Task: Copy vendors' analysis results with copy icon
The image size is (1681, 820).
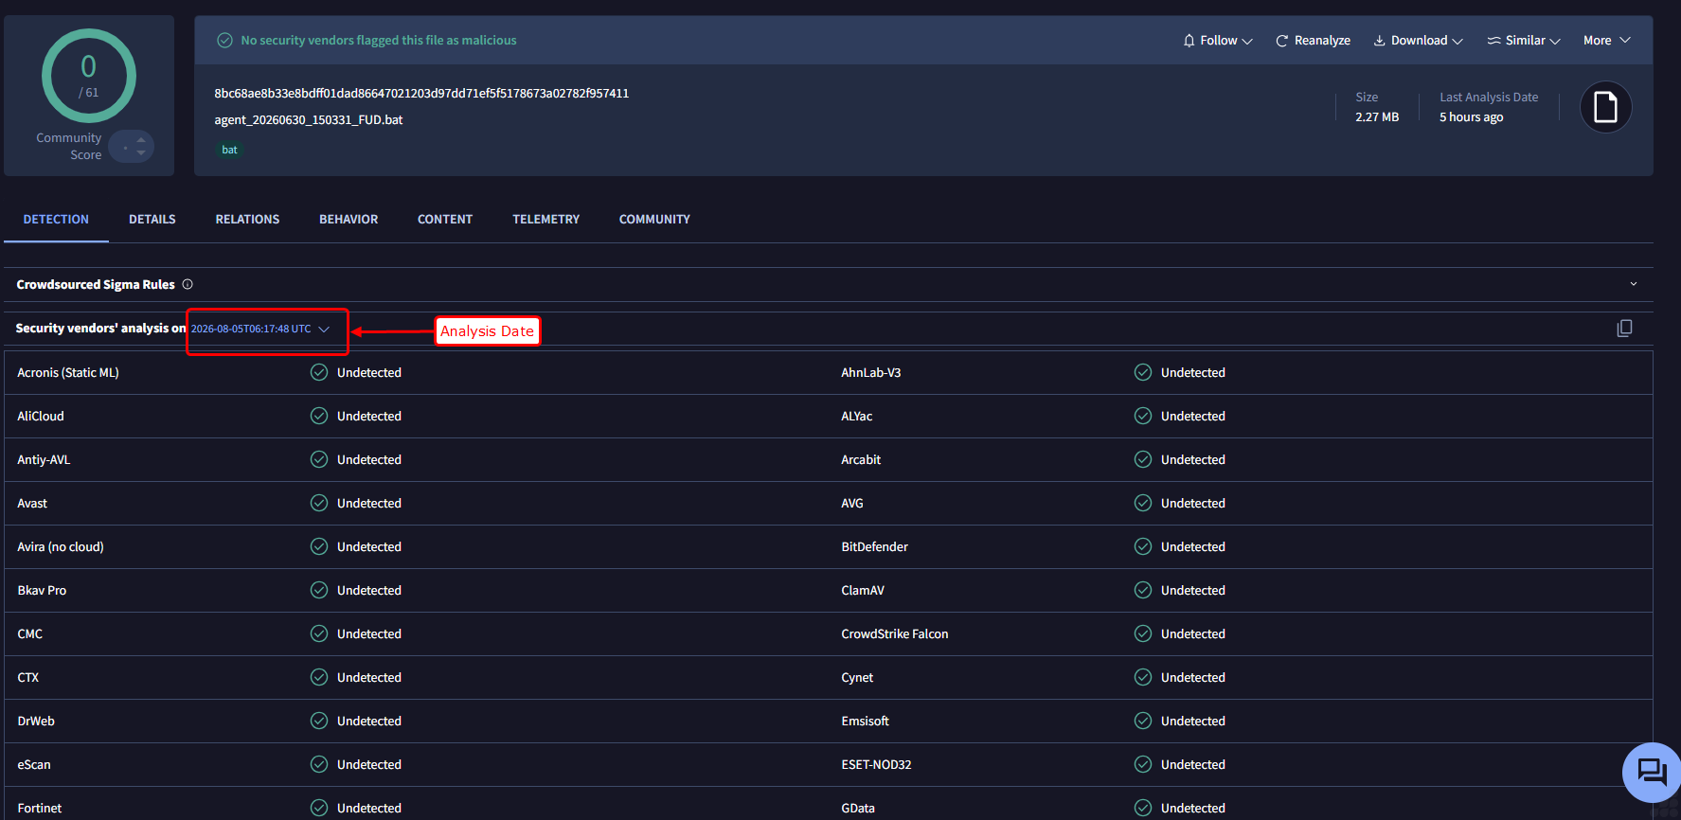Action: 1624,328
